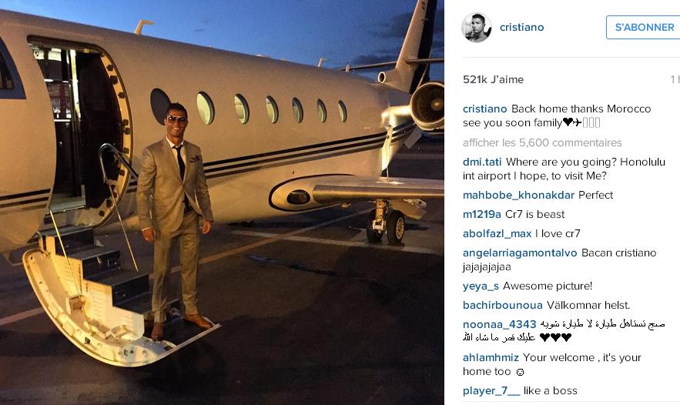The image size is (680, 405).
Task: Open the angelarriagamontalvo profile
Action: pos(520,253)
